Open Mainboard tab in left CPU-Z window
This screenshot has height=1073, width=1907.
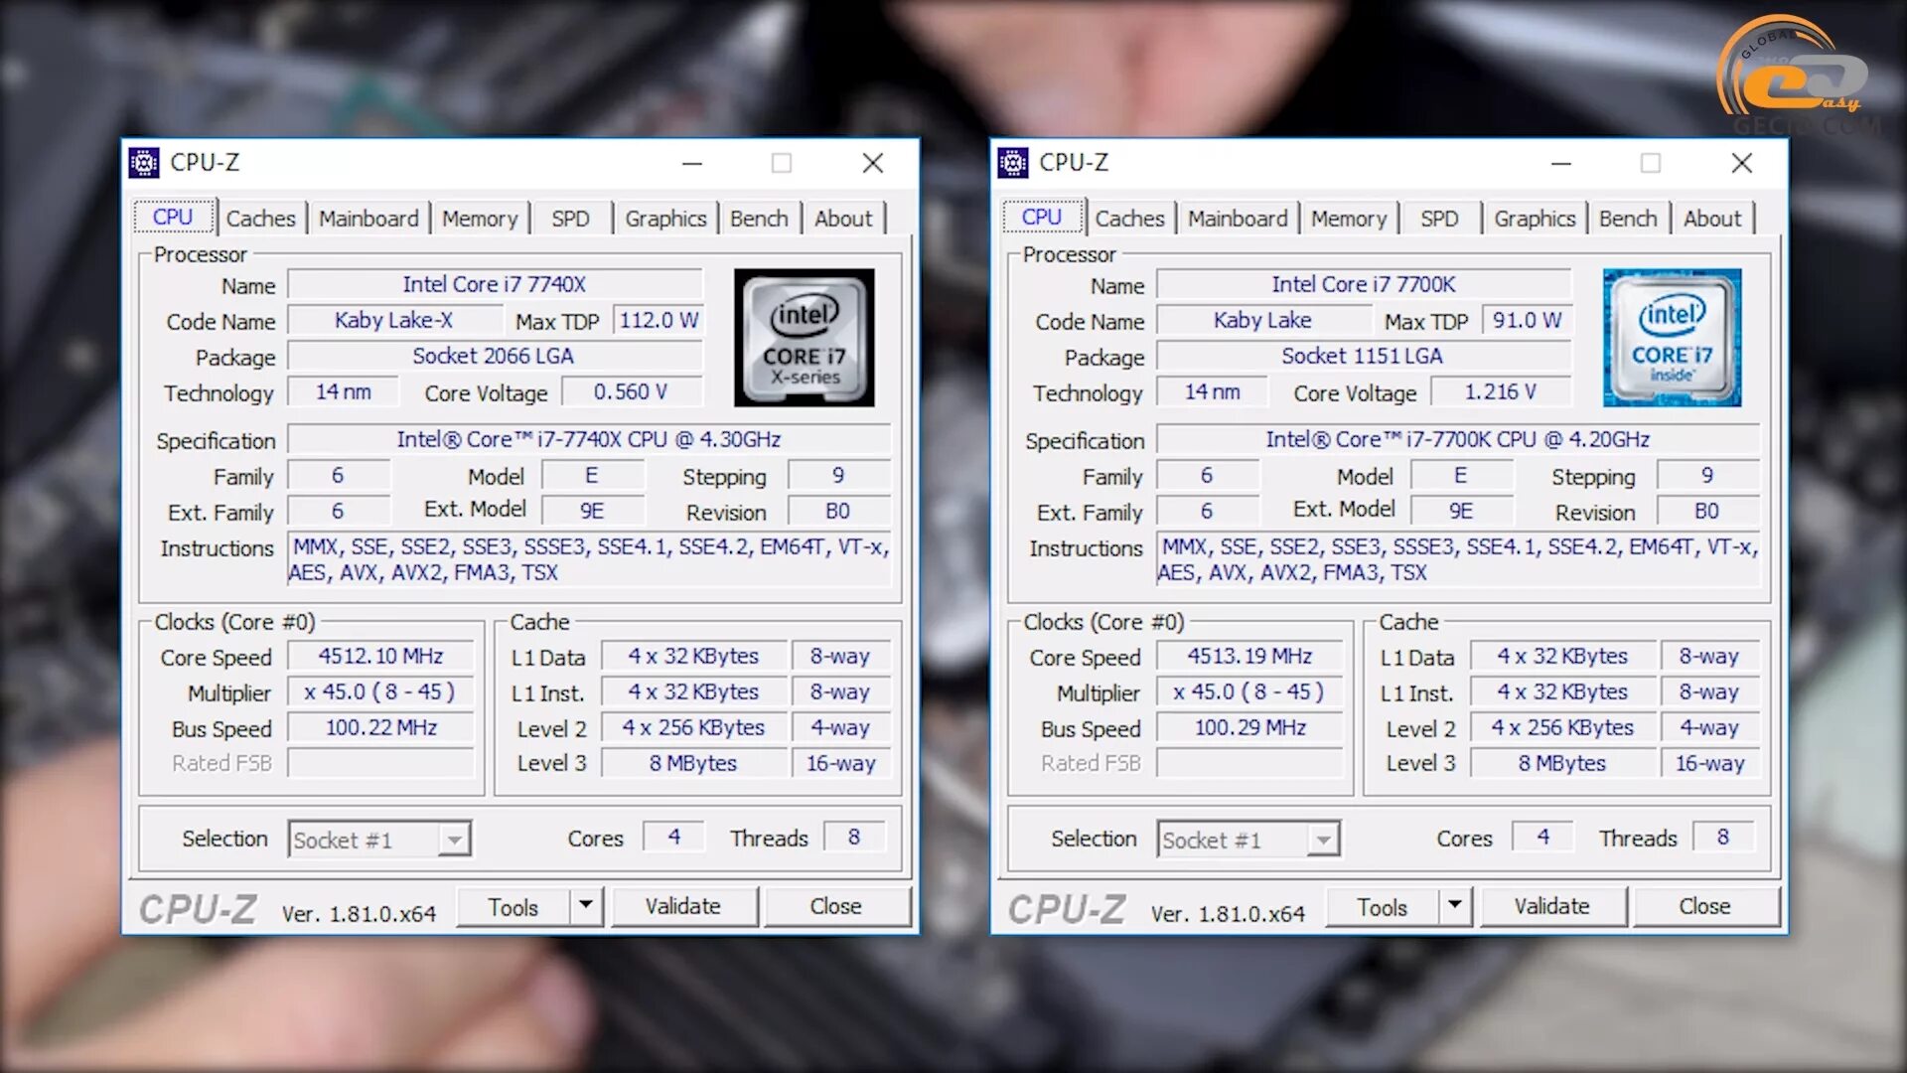pyautogui.click(x=368, y=219)
